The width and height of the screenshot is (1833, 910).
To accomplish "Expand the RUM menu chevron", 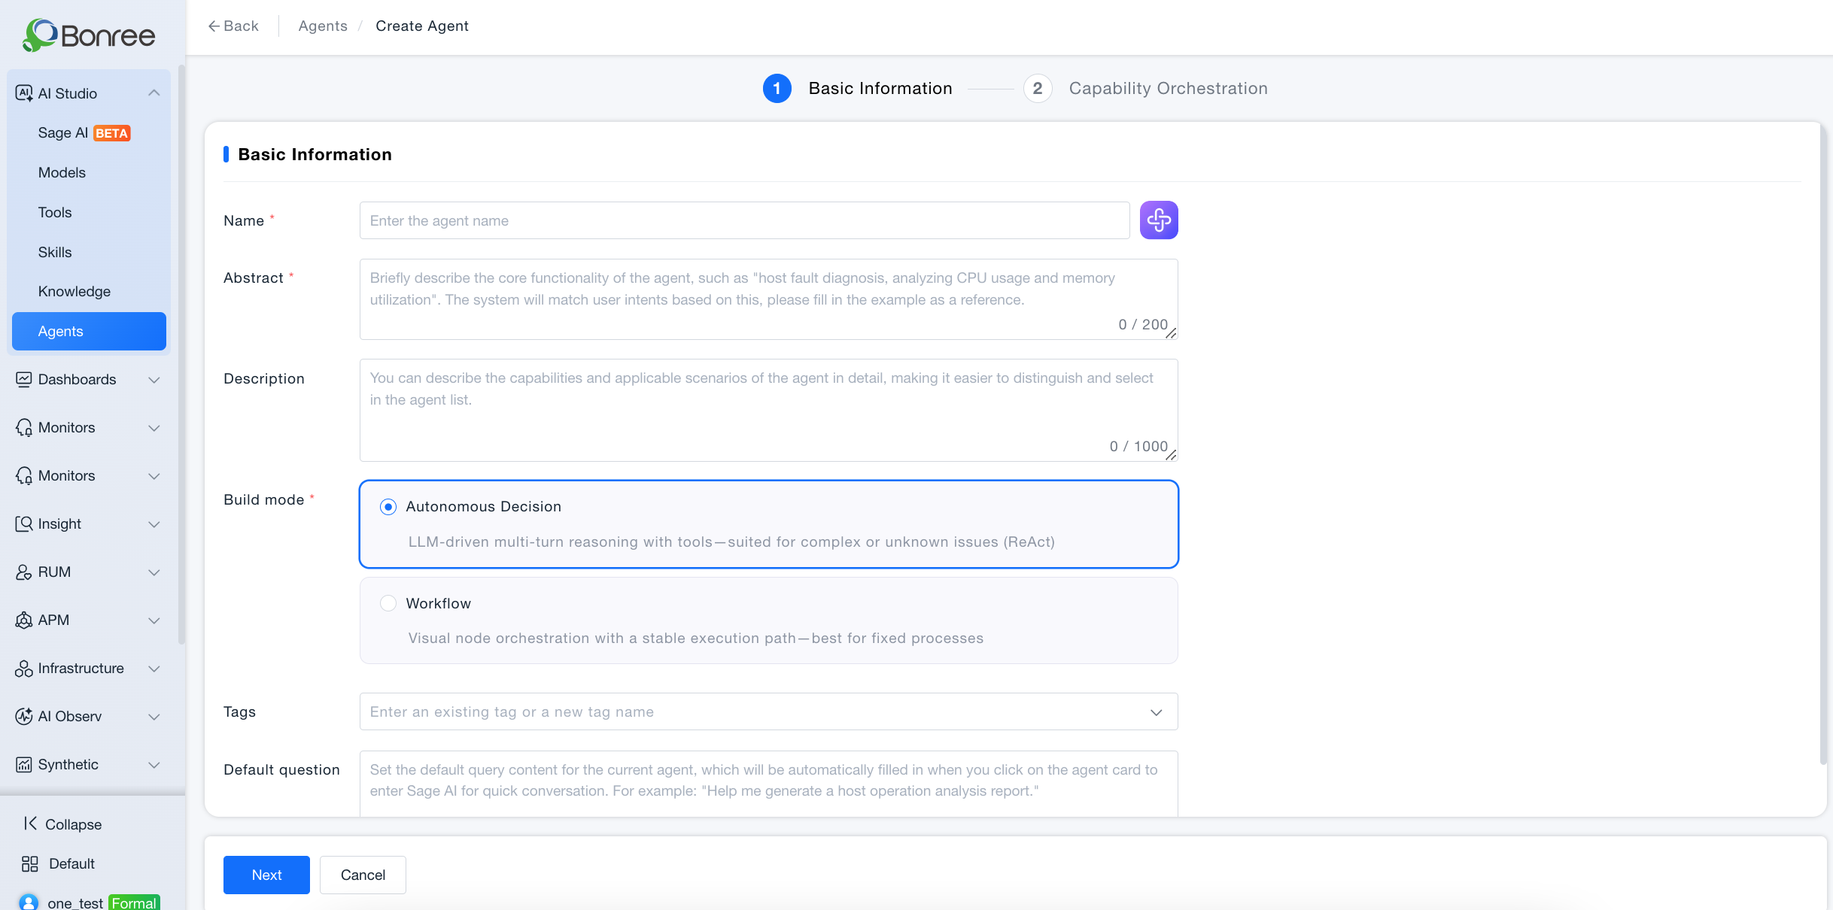I will (x=154, y=572).
